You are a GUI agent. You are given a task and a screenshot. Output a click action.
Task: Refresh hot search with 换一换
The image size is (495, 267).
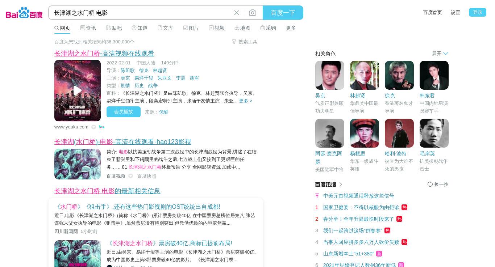[438, 184]
